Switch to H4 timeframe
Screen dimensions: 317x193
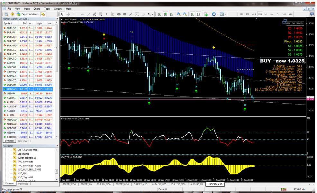(x=272, y=14)
